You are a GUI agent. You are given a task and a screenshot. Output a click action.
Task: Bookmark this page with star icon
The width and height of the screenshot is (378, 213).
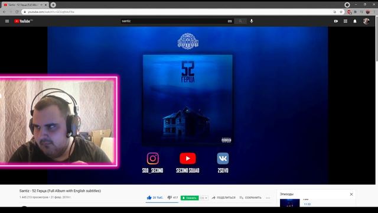click(341, 12)
